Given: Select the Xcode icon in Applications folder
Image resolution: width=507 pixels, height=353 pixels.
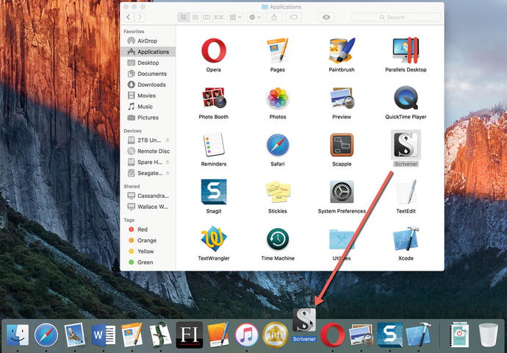Looking at the screenshot, I should pyautogui.click(x=406, y=239).
